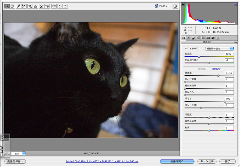This screenshot has width=240, height=167.
Task: Select the White Balance eyedropper tool
Action: coord(19,6)
